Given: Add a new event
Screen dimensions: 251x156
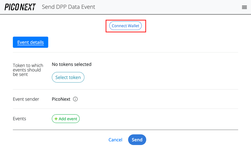Looking at the screenshot, I should (x=66, y=119).
